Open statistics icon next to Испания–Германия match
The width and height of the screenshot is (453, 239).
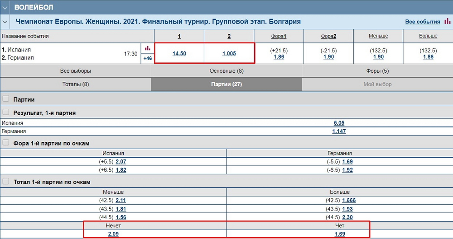[x=147, y=48]
